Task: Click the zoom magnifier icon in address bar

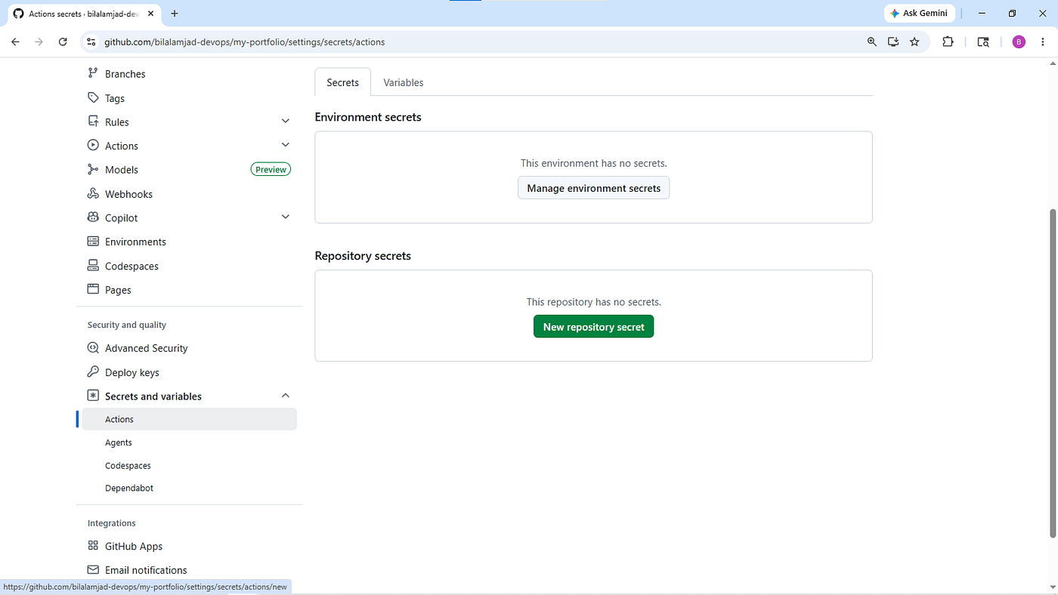Action: [871, 42]
